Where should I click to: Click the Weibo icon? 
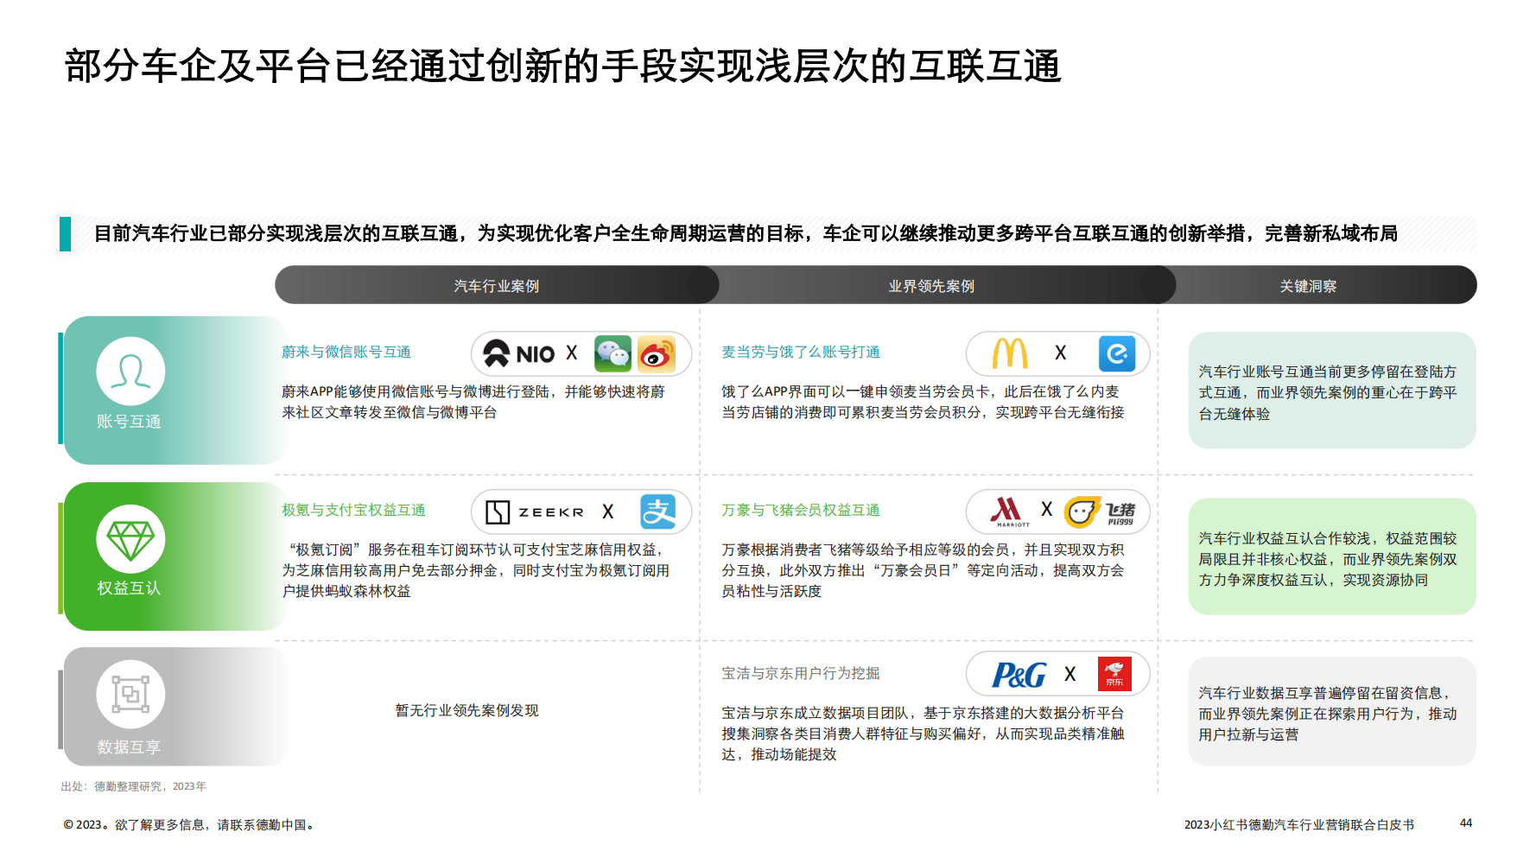pos(657,354)
